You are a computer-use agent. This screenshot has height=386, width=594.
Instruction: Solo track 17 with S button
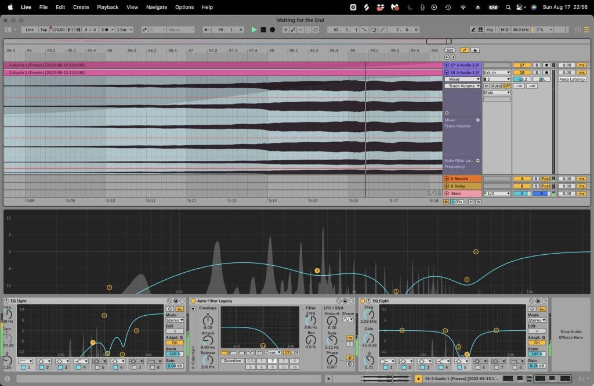click(x=537, y=65)
